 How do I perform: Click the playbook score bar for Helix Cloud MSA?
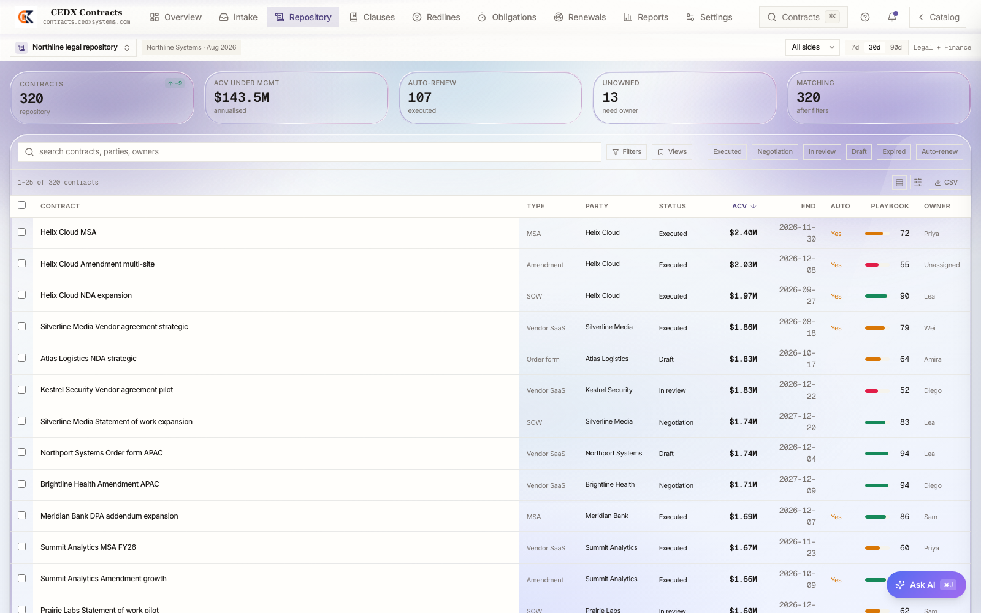pos(876,234)
